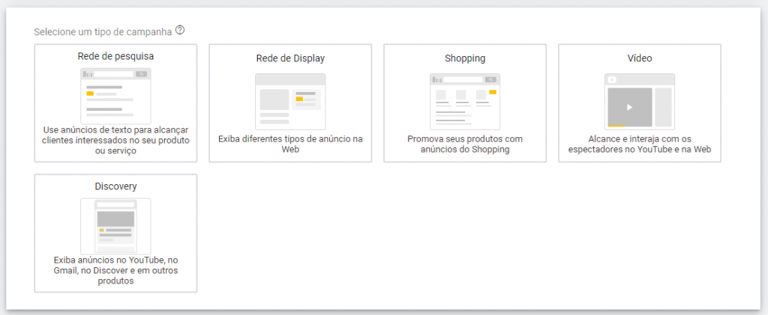Click the search magnifier in Rede de pesquisa image
The image size is (768, 315).
click(142, 74)
